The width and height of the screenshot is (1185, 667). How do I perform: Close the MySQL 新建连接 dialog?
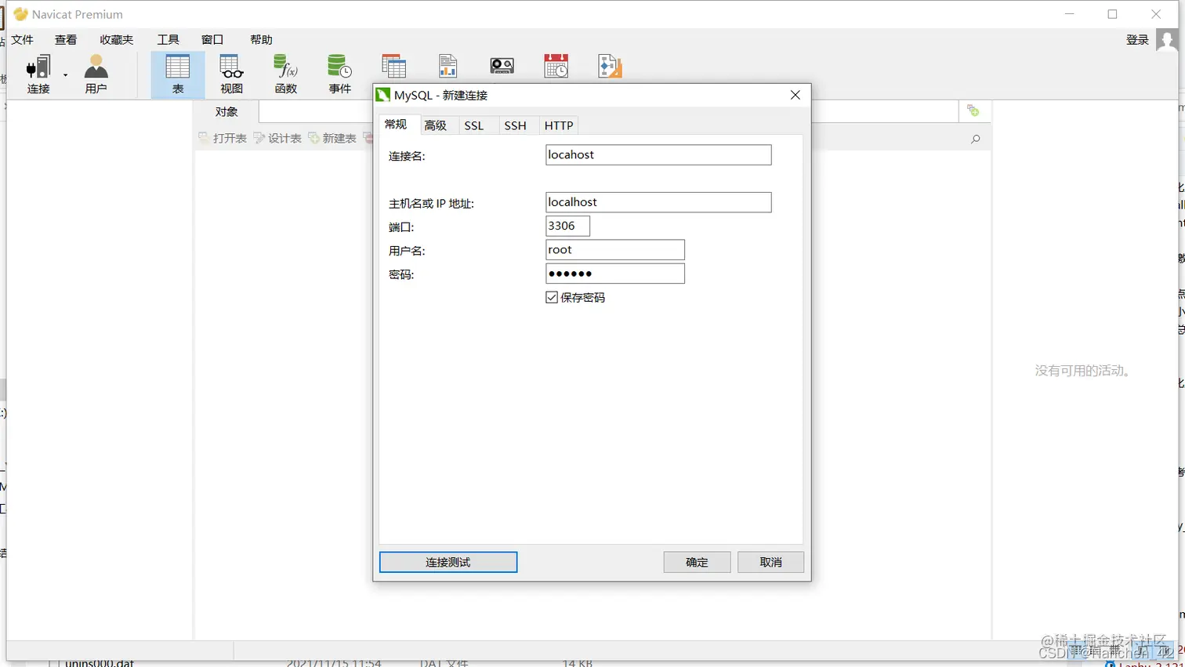[795, 95]
